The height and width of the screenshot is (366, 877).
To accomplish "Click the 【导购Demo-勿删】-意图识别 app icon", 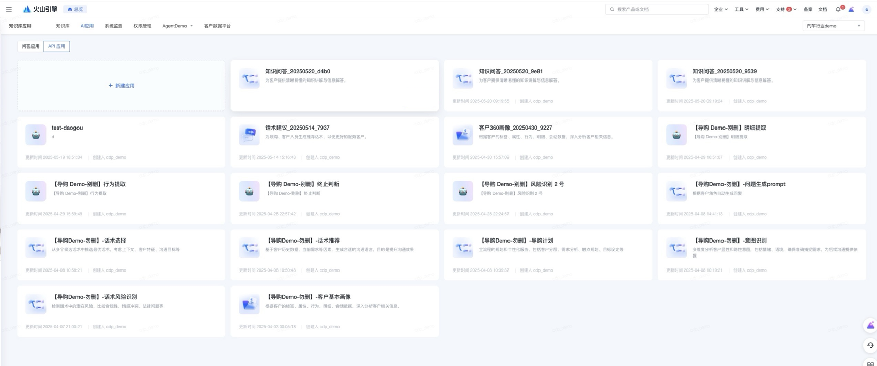I will (x=676, y=248).
